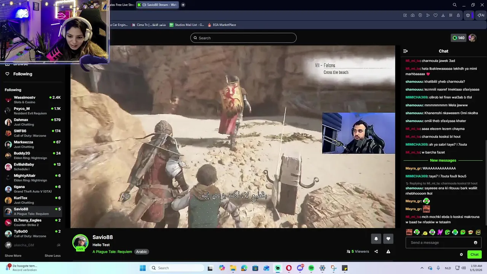Follow Savio88 with the heart button
Screen dimensions: 487x274
(x=388, y=239)
